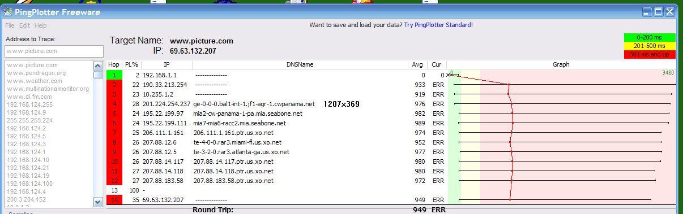Select 192.168.124.4 in address history

[26, 191]
